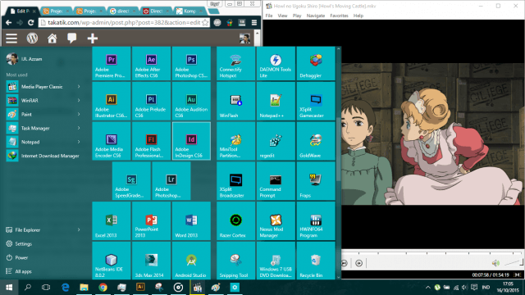
Task: Open MiniTool Partition tile
Action: point(235,141)
